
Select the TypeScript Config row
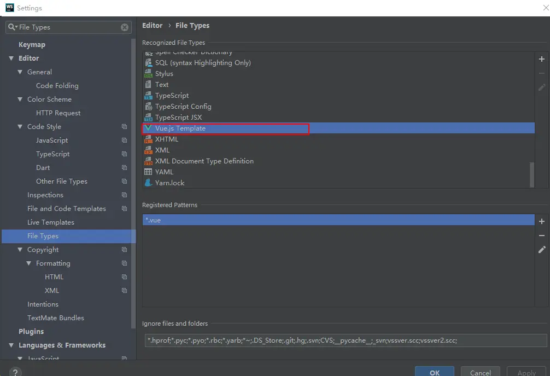click(338, 106)
